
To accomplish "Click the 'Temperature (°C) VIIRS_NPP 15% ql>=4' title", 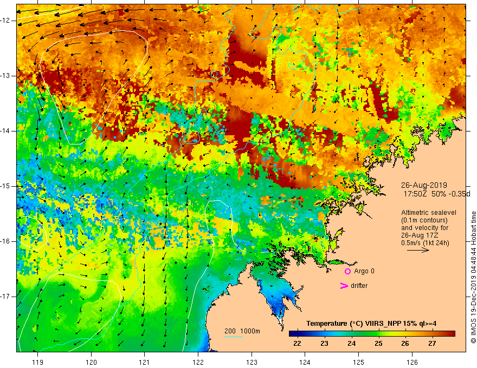I will coord(371,324).
